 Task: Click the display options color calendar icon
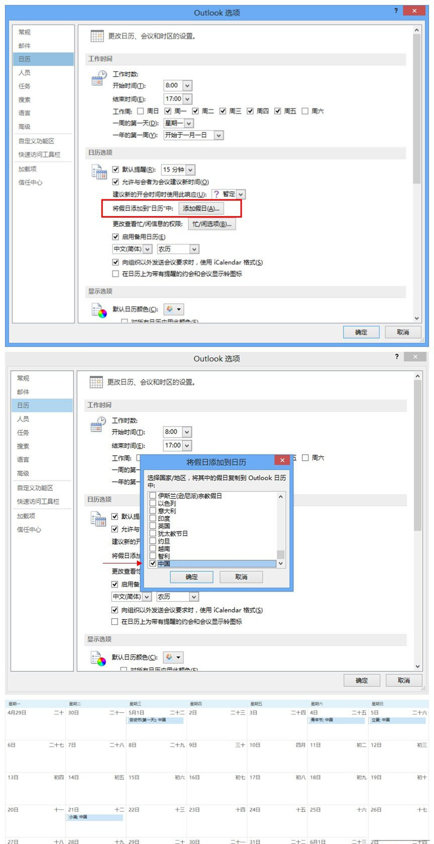point(99,311)
